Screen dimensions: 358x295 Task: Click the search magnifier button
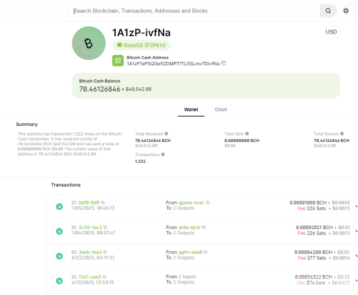[x=328, y=11]
